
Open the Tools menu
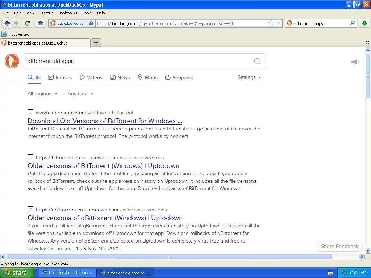tap(87, 13)
